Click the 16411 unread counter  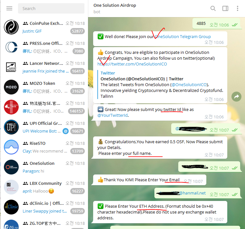click(x=77, y=71)
